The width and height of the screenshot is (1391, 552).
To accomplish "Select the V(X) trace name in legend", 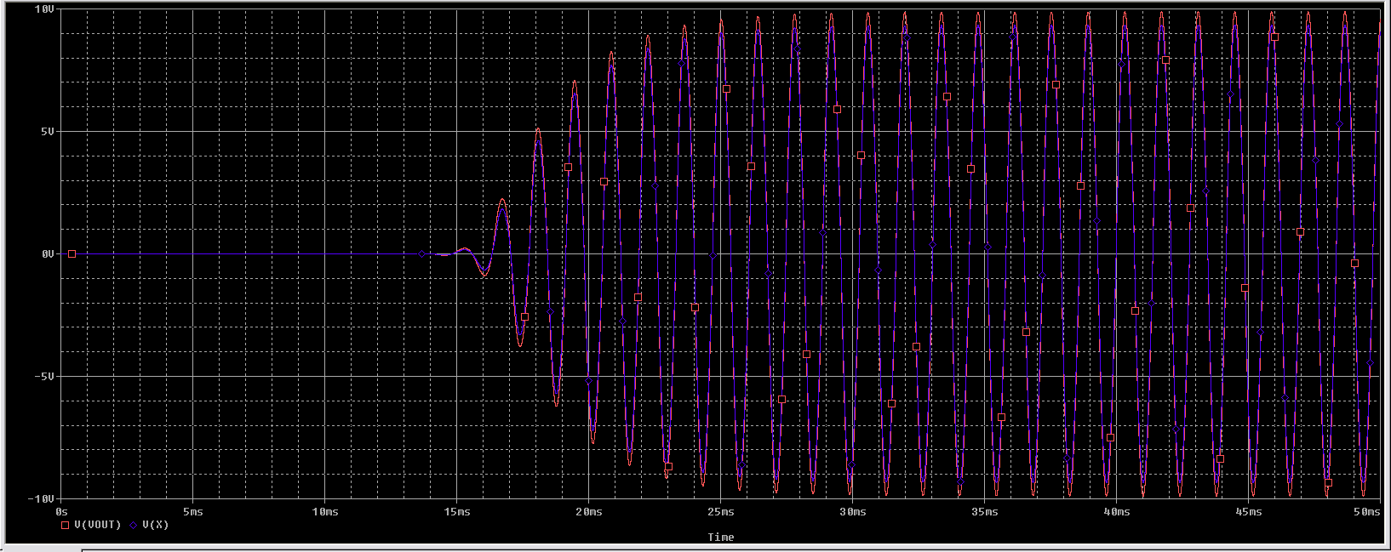I will point(156,525).
